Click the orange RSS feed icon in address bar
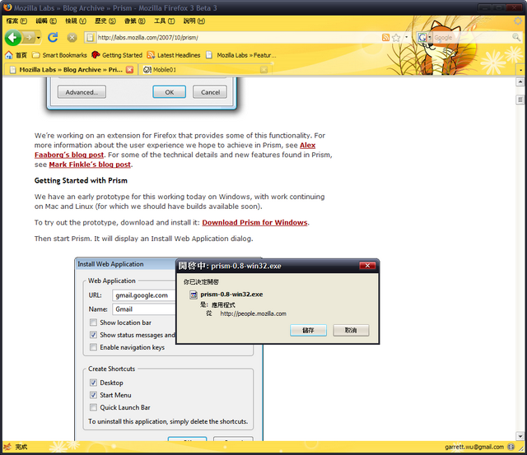The width and height of the screenshot is (527, 455). (386, 38)
